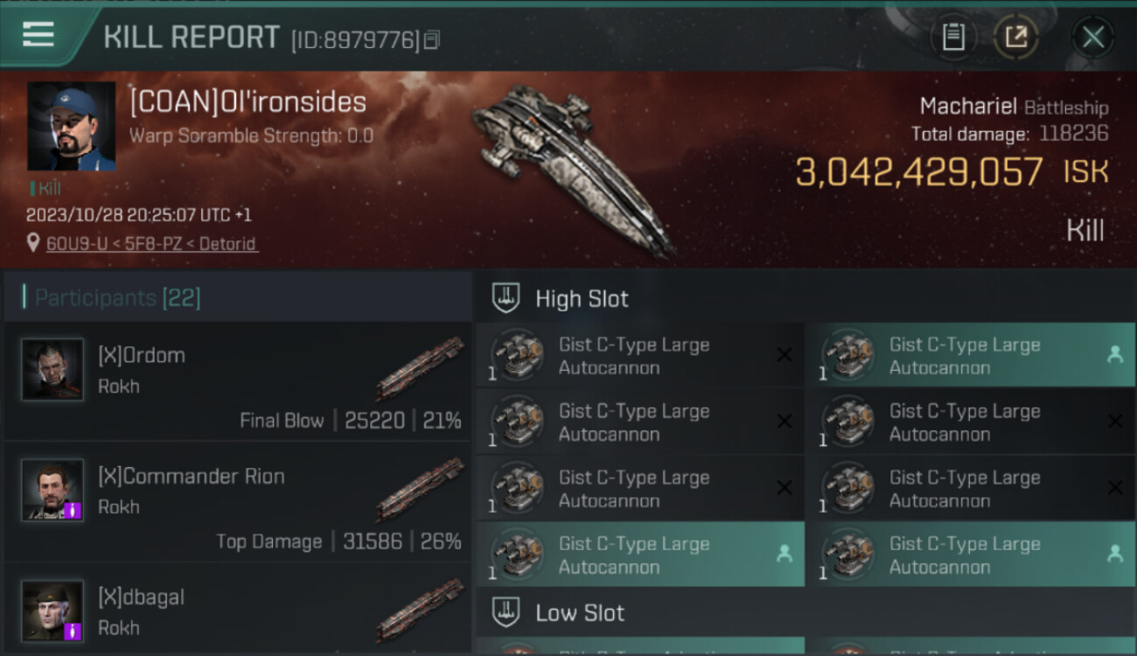Image resolution: width=1137 pixels, height=656 pixels.
Task: Open dbagal's character portrait
Action: click(x=52, y=610)
